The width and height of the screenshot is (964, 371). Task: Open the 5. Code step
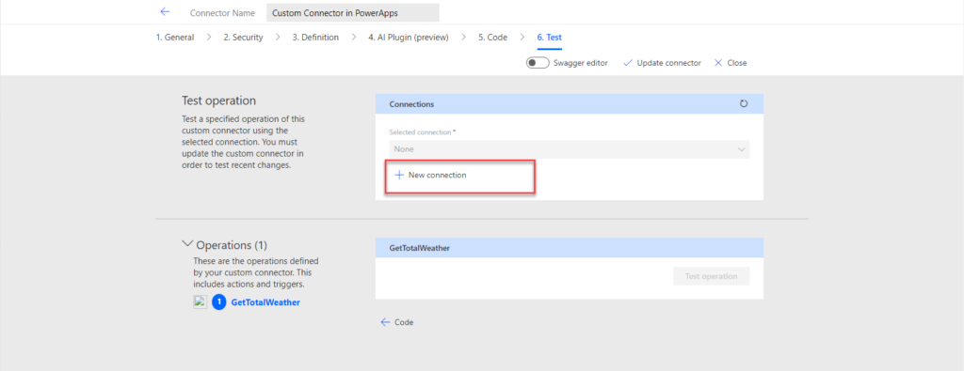tap(492, 38)
